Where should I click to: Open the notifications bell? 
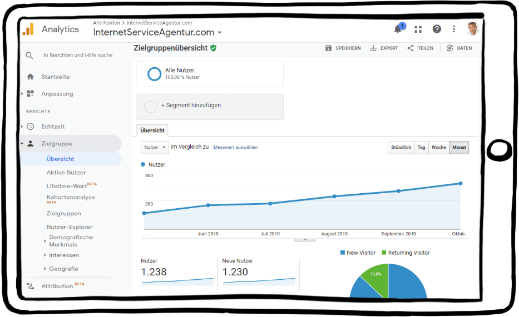398,29
